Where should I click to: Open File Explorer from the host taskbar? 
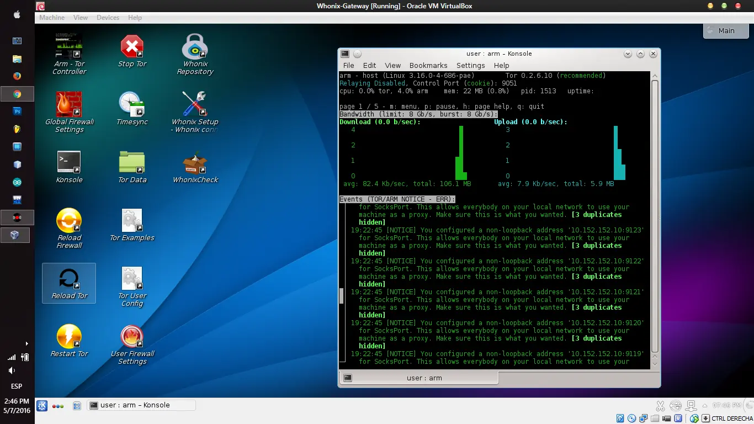point(17,59)
